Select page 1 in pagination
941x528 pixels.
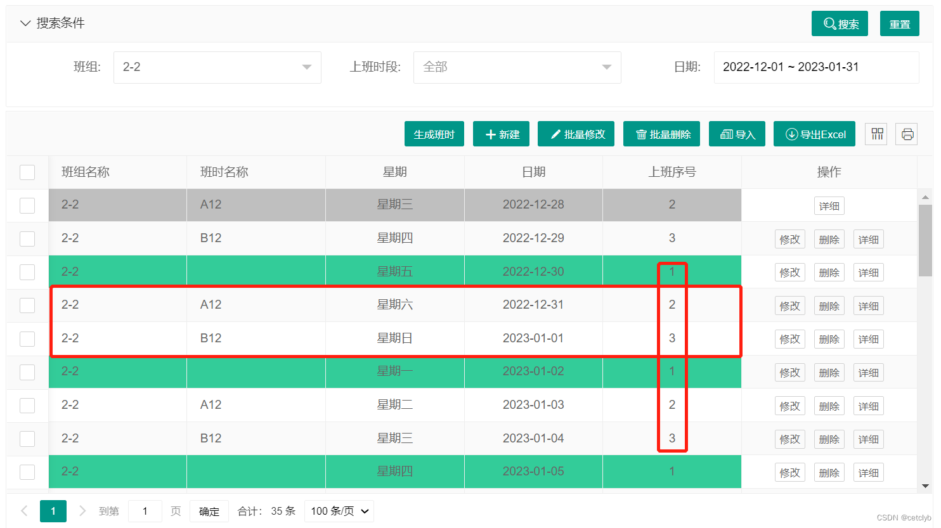[53, 511]
